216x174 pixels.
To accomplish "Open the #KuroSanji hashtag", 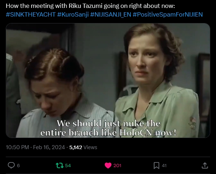I will 73,14.
